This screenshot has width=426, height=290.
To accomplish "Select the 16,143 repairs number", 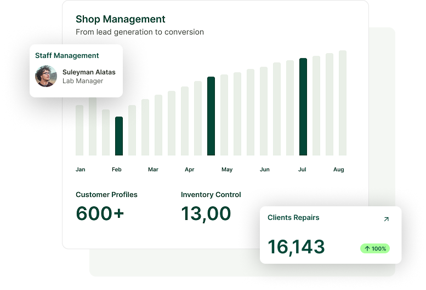I will [296, 247].
